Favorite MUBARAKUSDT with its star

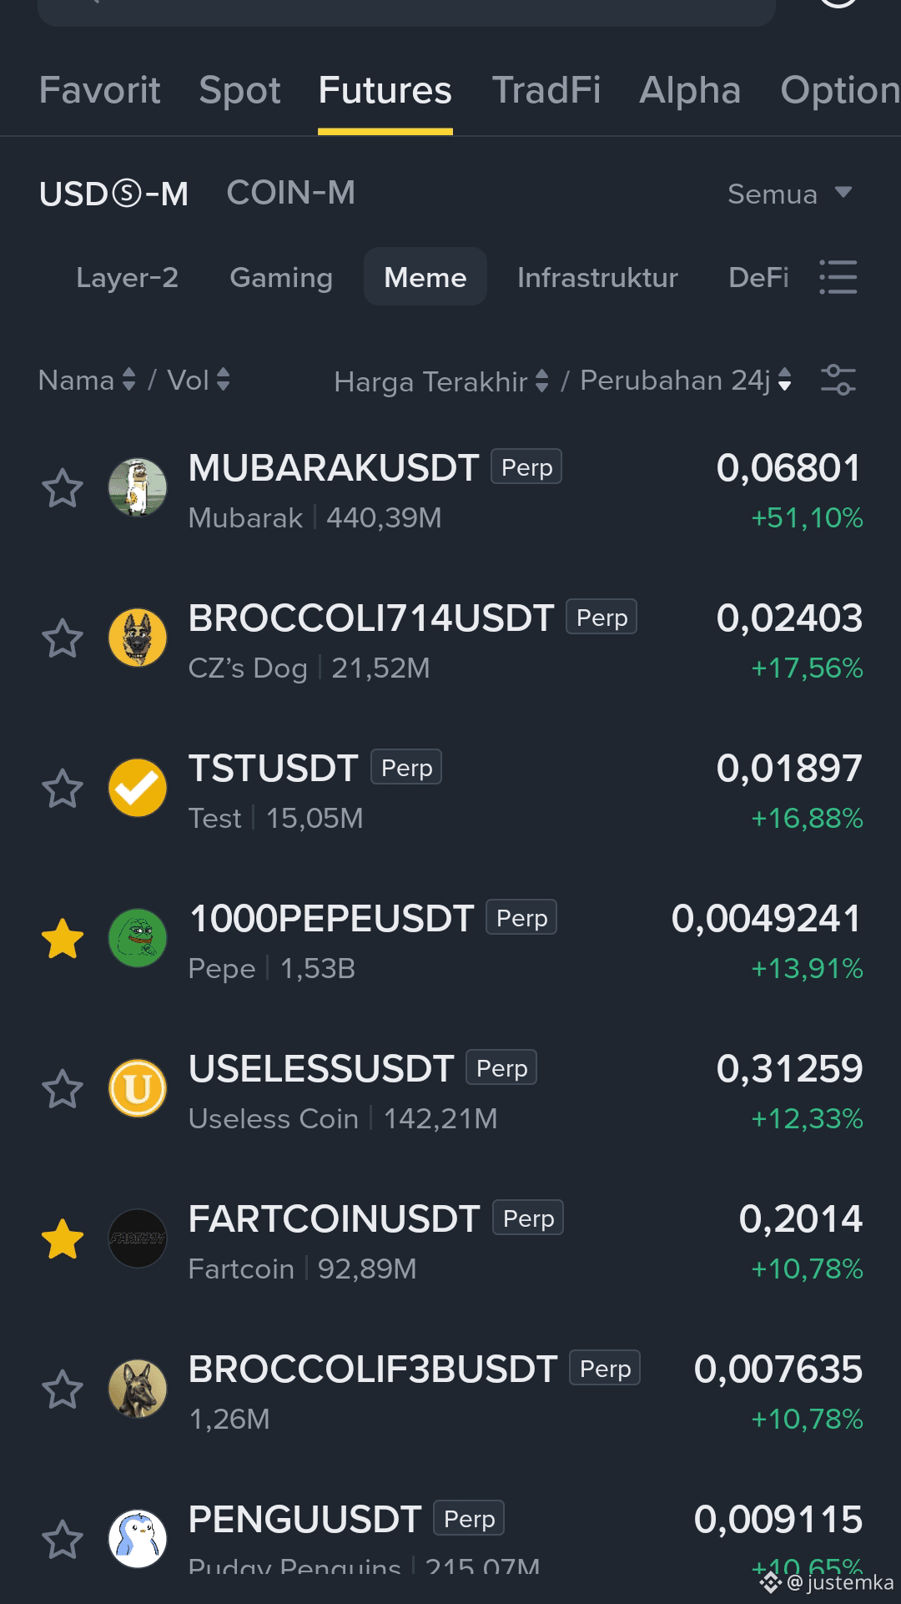pyautogui.click(x=63, y=488)
